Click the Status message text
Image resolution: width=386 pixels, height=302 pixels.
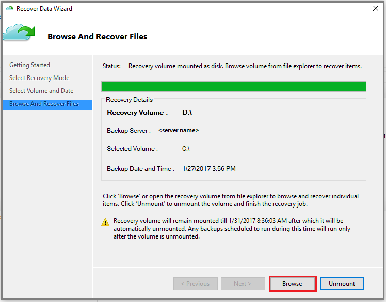pyautogui.click(x=245, y=66)
